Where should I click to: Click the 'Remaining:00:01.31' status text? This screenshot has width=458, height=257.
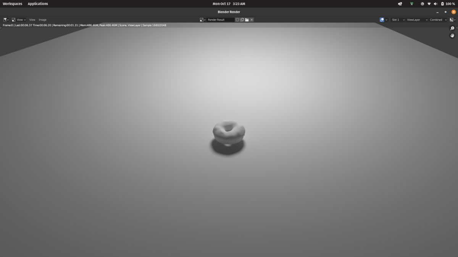65,25
